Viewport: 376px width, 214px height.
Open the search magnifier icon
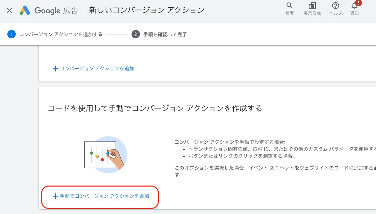point(290,6)
